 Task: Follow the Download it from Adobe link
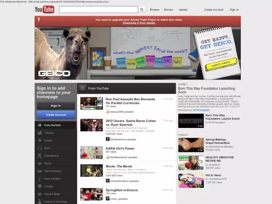tap(139, 23)
